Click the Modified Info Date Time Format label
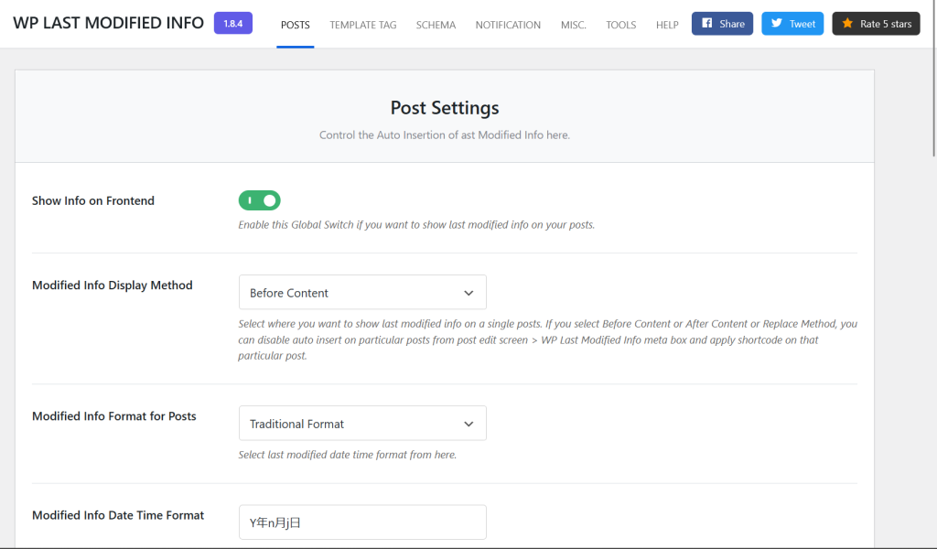937x549 pixels. 118,515
